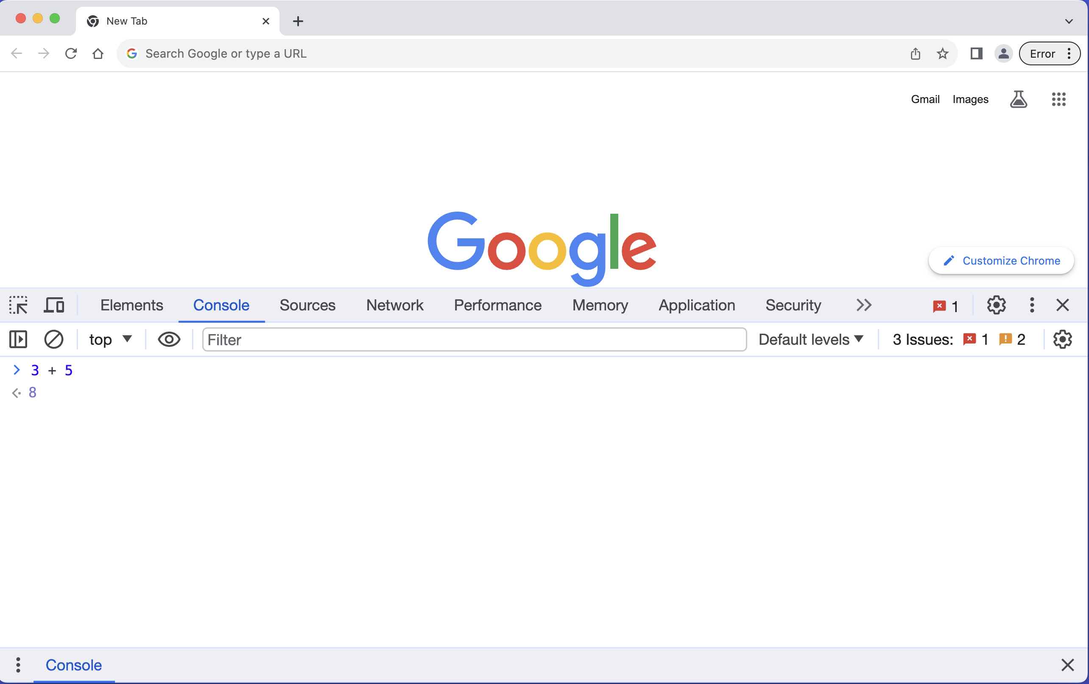Open DevTools settings gear icon
Image resolution: width=1089 pixels, height=684 pixels.
[996, 305]
